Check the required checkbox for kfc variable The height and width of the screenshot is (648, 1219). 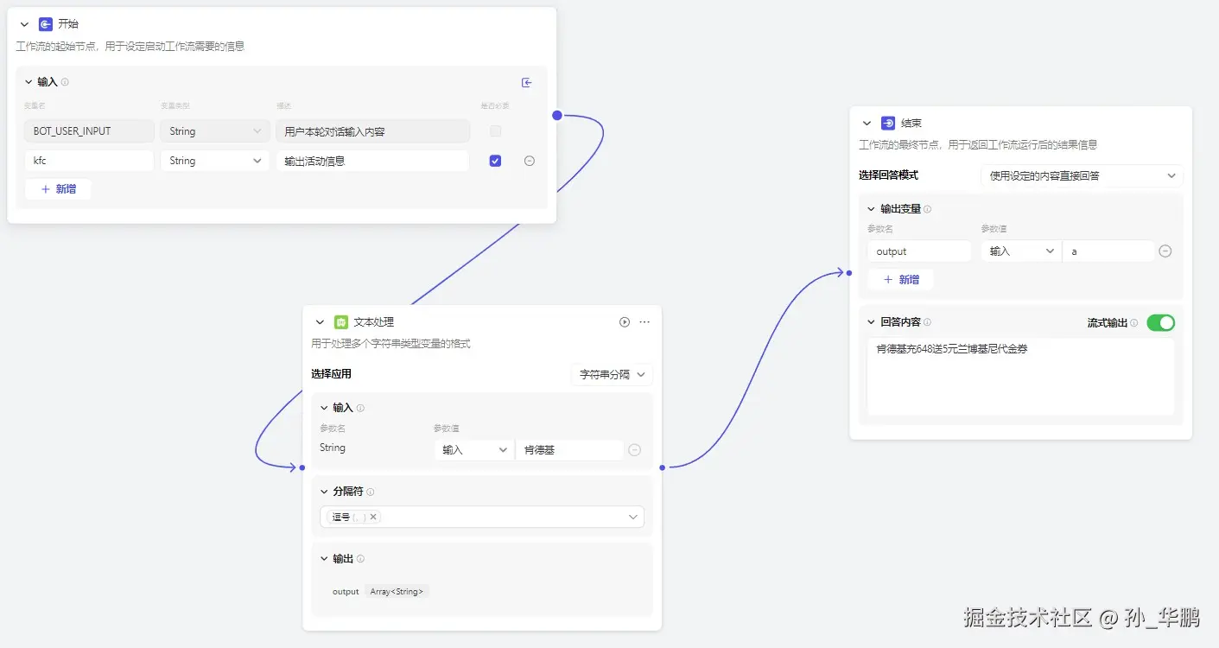(x=494, y=160)
